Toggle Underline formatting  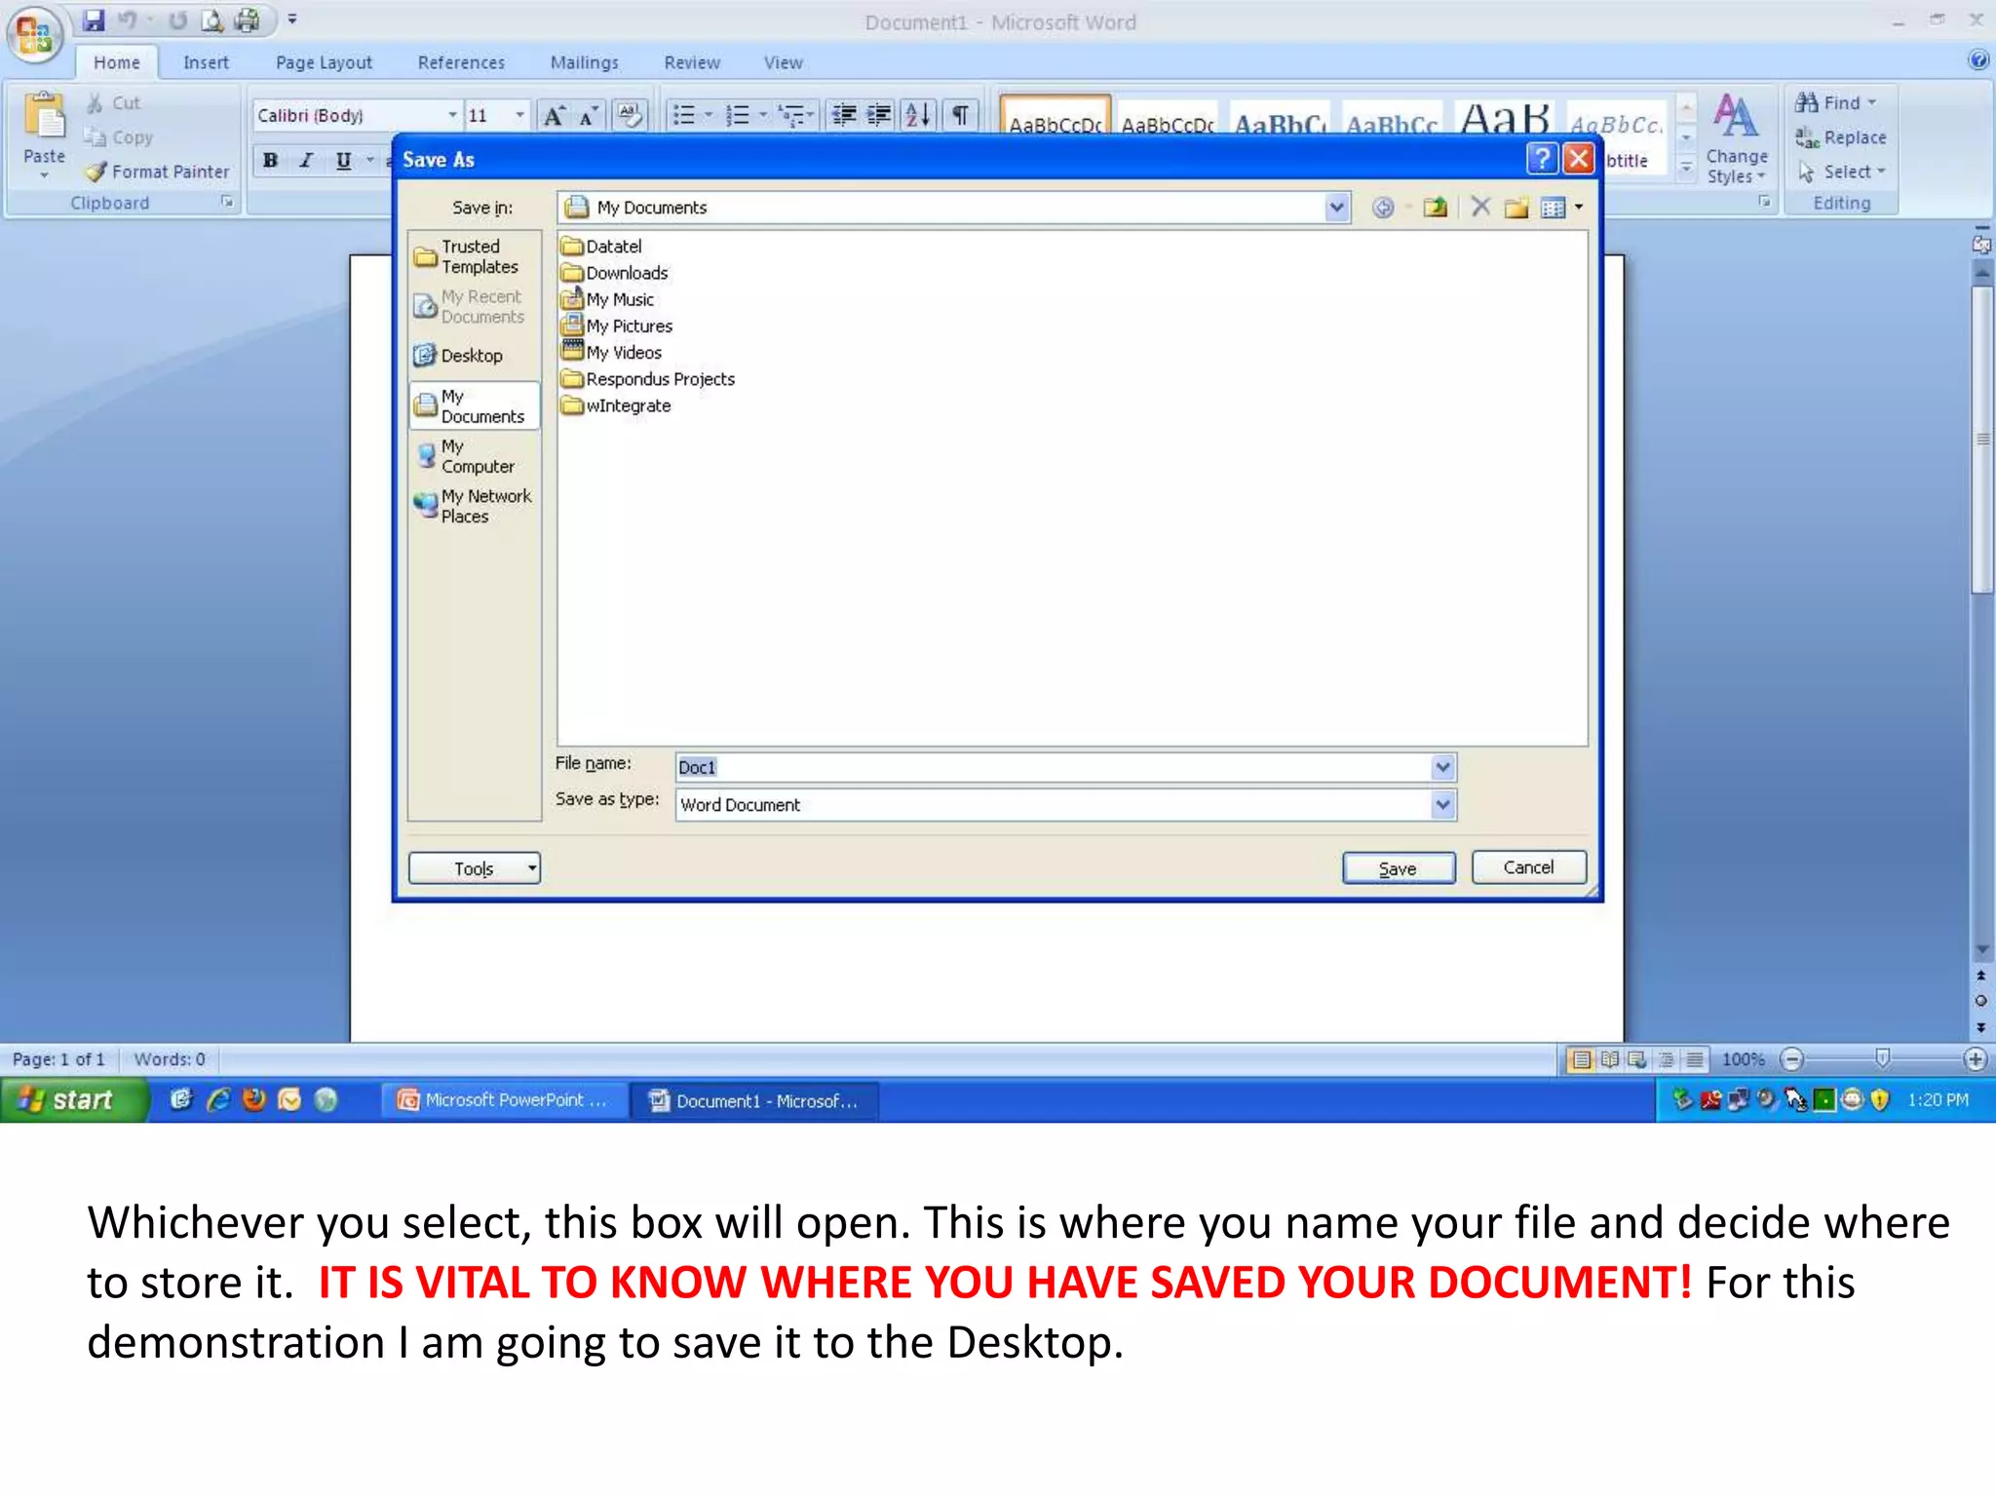click(343, 161)
